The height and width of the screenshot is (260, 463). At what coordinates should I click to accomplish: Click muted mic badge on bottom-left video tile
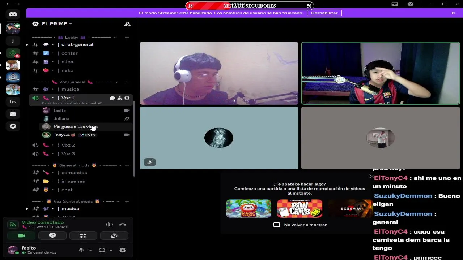(150, 162)
